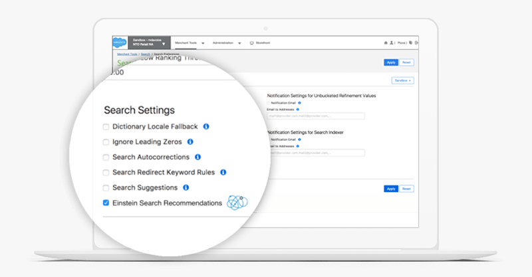Open the Administration menu
Viewport: 532px width, 277px height.
[x=223, y=43]
